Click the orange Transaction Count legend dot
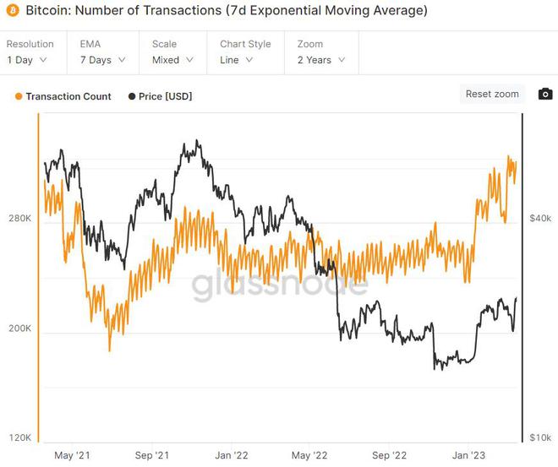Screen dimensions: 558x467 click(19, 96)
